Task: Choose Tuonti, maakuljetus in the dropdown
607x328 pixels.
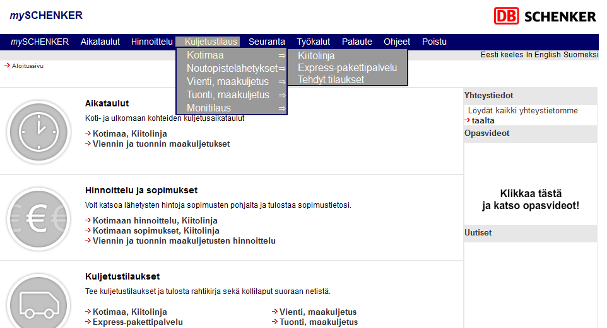Action: (x=228, y=94)
